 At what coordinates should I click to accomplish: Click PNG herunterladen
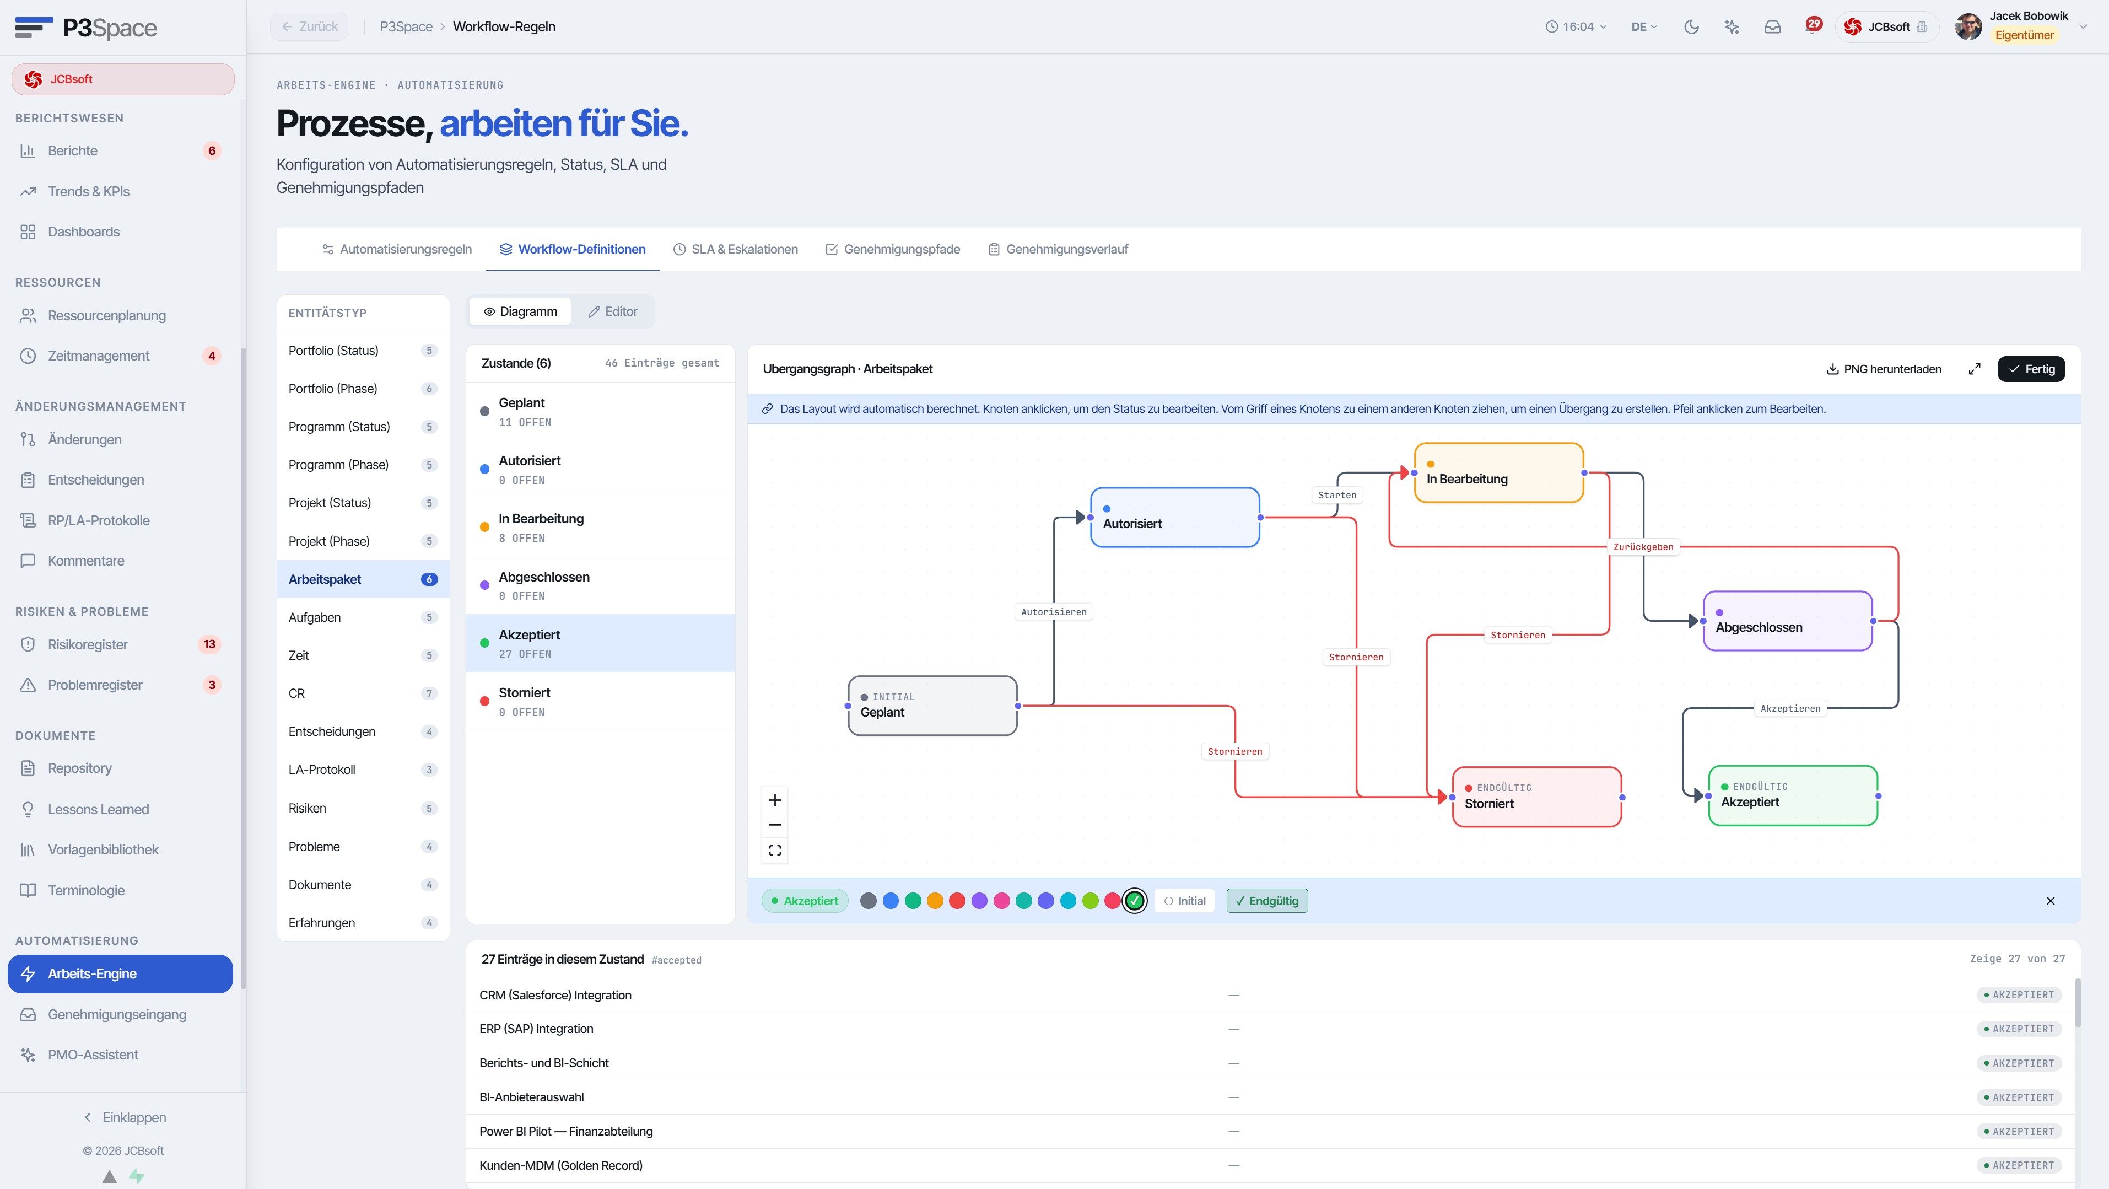pyautogui.click(x=1884, y=369)
